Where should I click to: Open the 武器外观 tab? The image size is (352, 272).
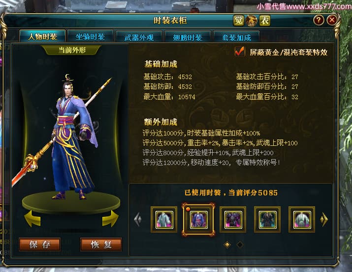pyautogui.click(x=139, y=37)
